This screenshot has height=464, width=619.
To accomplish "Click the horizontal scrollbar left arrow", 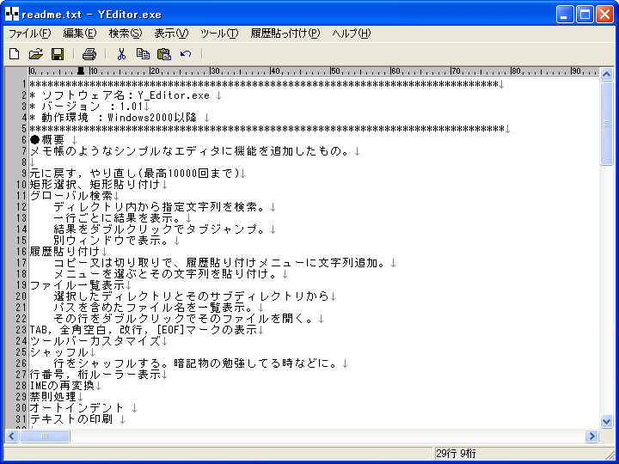I will coord(11,436).
